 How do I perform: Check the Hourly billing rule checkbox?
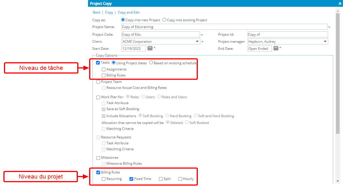180,179
